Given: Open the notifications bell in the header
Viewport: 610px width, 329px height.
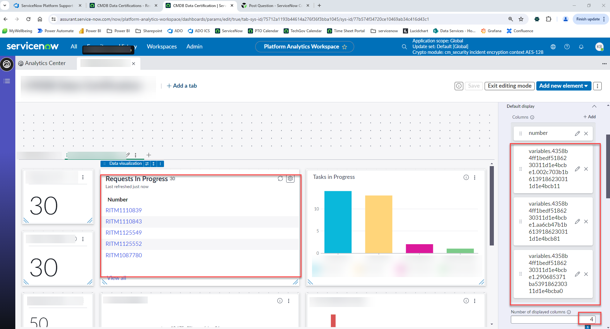Looking at the screenshot, I should 581,47.
